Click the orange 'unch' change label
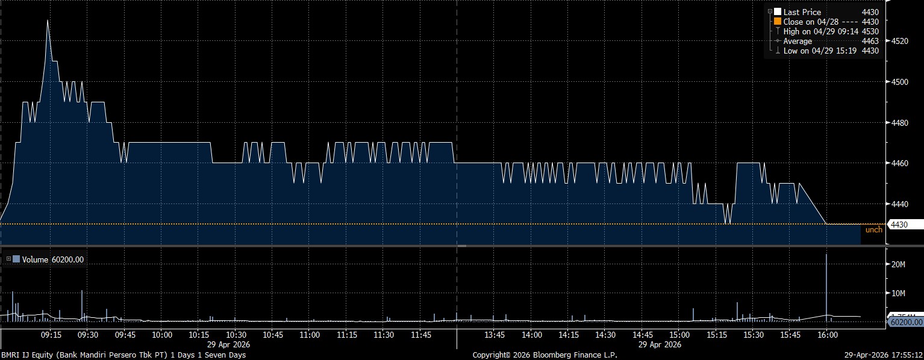Viewport: 924px width, 360px height. point(873,230)
